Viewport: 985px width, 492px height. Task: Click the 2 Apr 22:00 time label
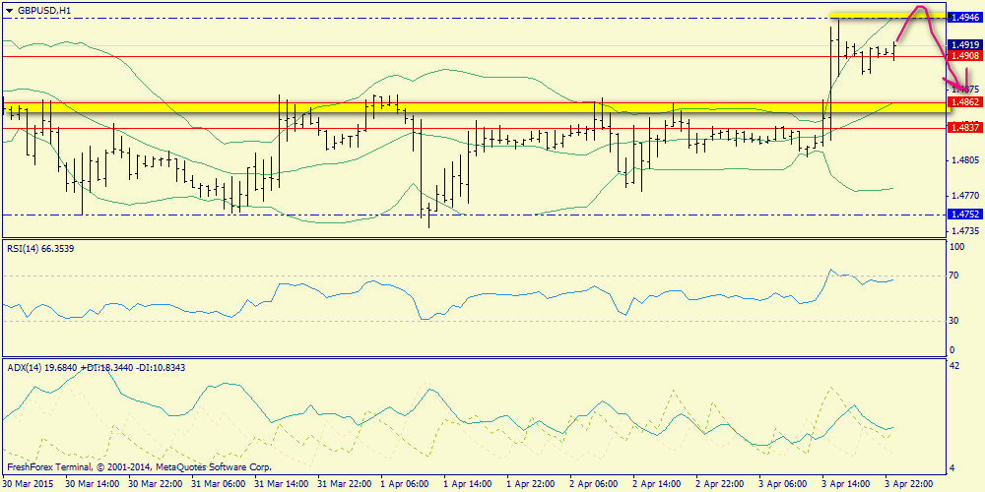tap(722, 484)
